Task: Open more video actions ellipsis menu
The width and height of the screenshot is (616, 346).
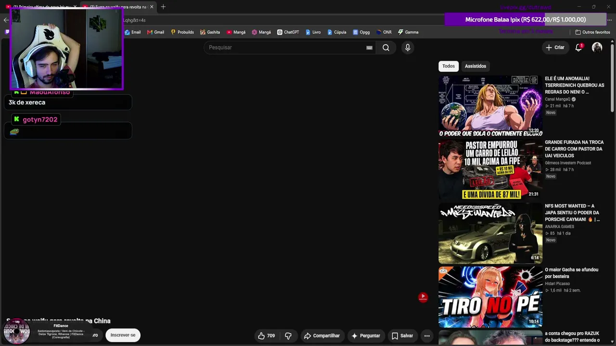Action: [x=427, y=336]
